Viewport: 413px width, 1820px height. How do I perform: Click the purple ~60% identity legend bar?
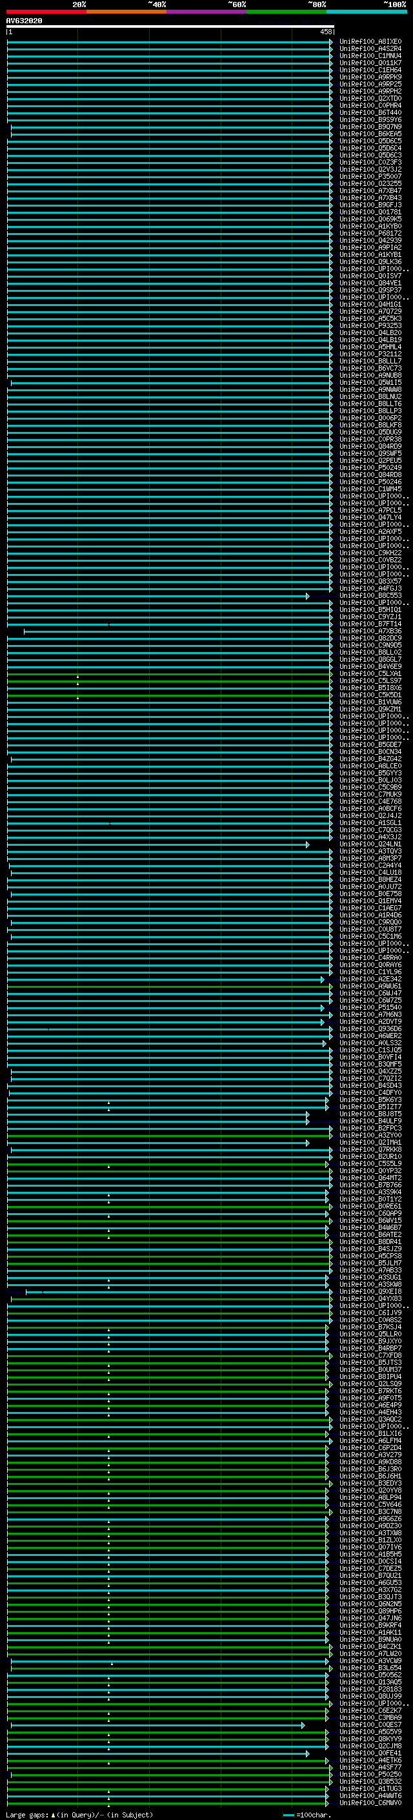pos(207,12)
